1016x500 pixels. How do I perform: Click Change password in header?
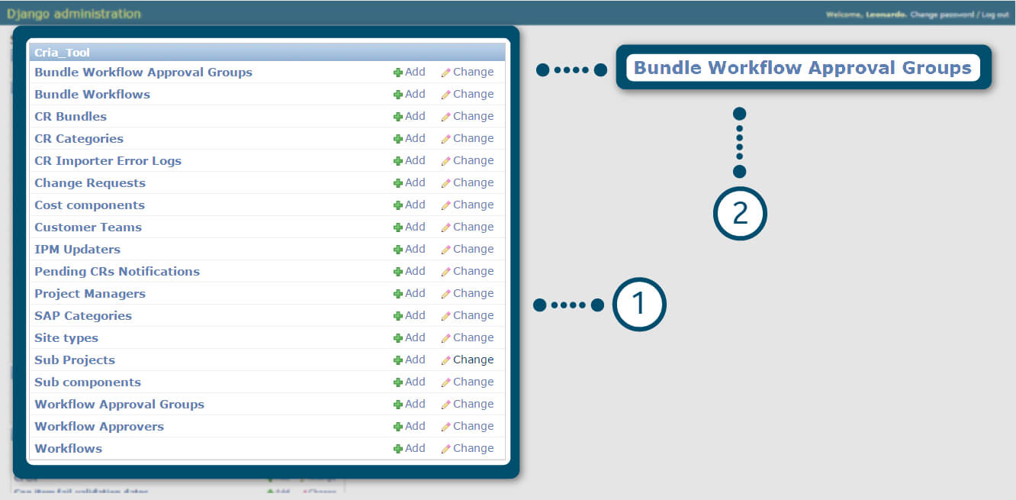coord(942,15)
